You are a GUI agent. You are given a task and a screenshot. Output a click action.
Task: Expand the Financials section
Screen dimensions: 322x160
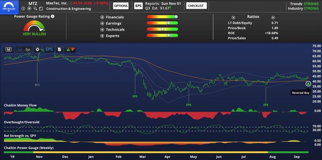pyautogui.click(x=102, y=17)
